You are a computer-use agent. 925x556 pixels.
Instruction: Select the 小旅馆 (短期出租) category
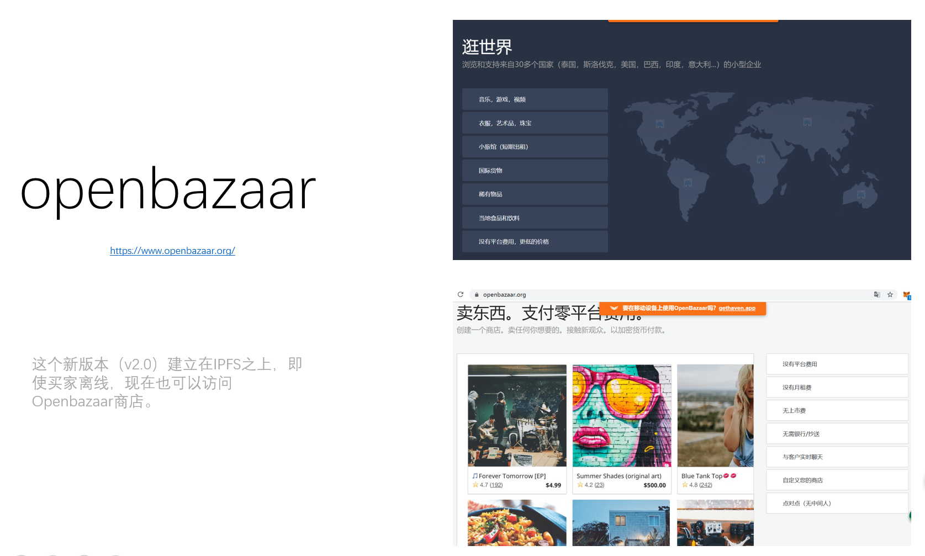tap(535, 147)
